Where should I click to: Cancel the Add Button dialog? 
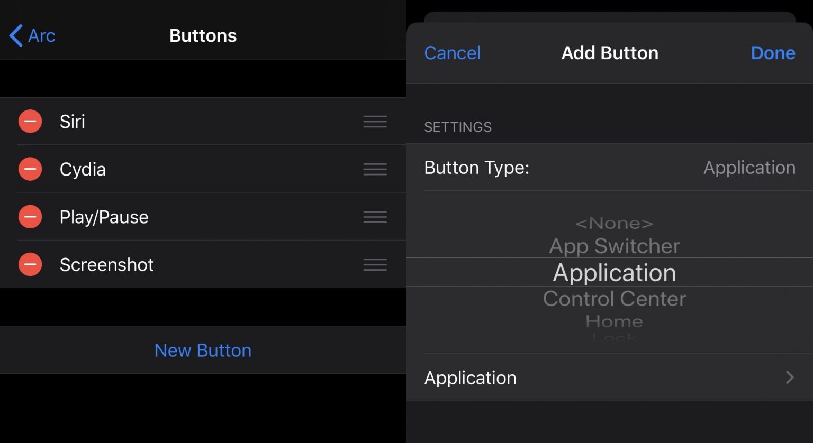pyautogui.click(x=452, y=53)
